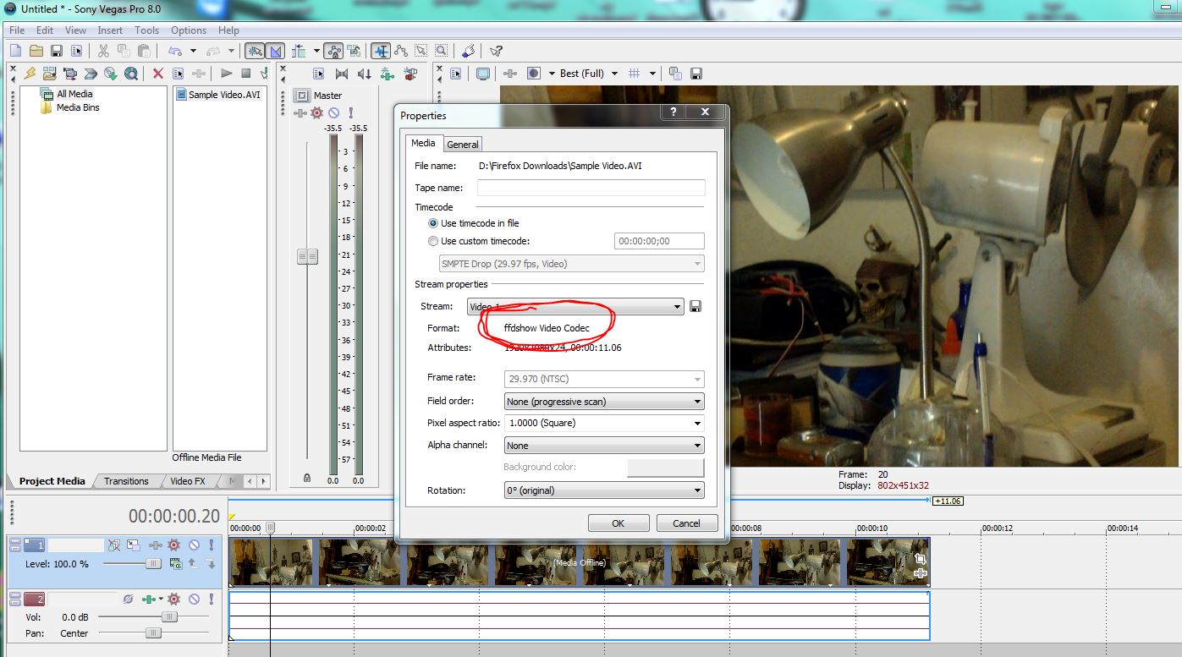This screenshot has height=657, width=1182.
Task: Click the save icon beside Stream dropdown
Action: (696, 306)
